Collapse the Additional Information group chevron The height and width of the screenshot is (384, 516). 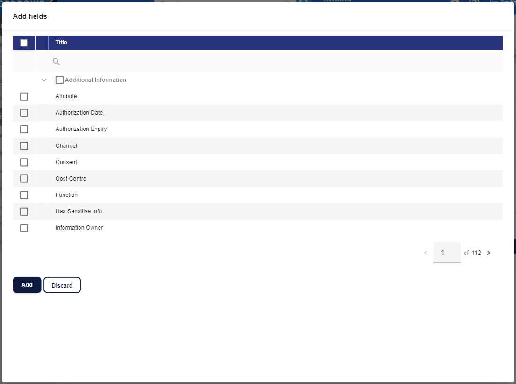point(44,80)
